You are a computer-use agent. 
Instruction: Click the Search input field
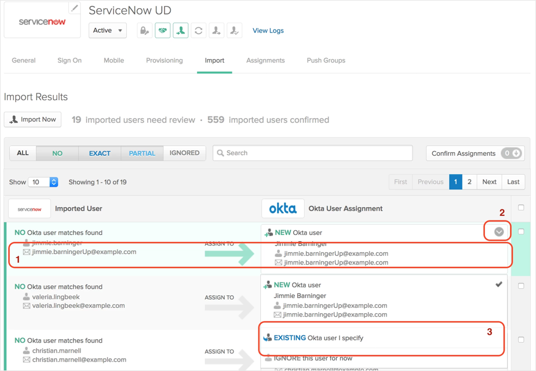tap(313, 153)
